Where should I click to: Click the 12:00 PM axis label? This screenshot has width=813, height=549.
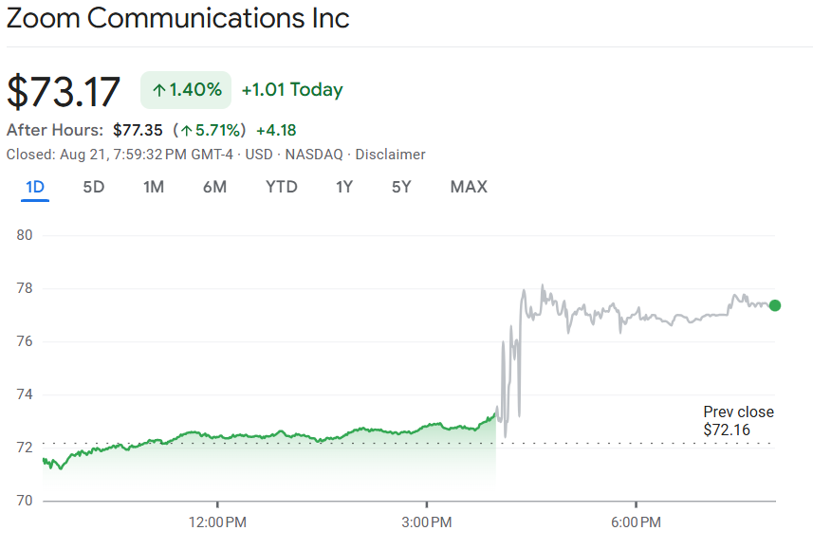[x=217, y=522]
